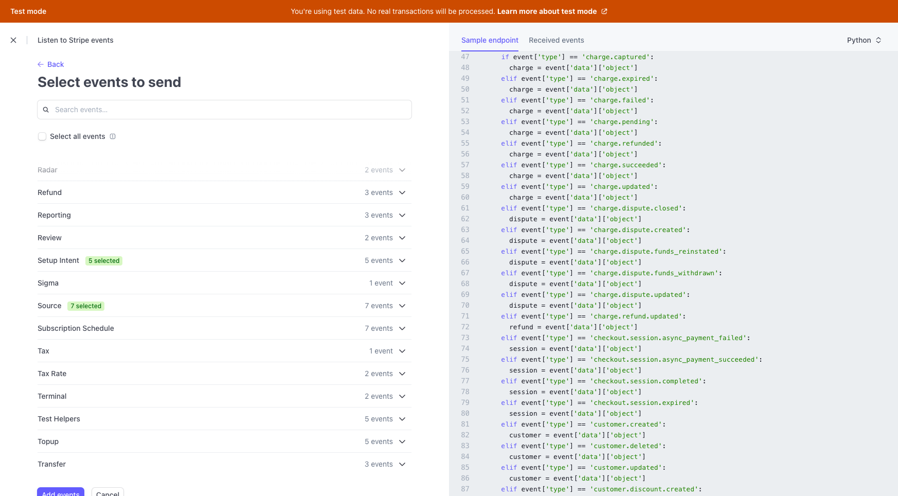Click the Sigma group label
This screenshot has width=898, height=496.
(x=48, y=283)
